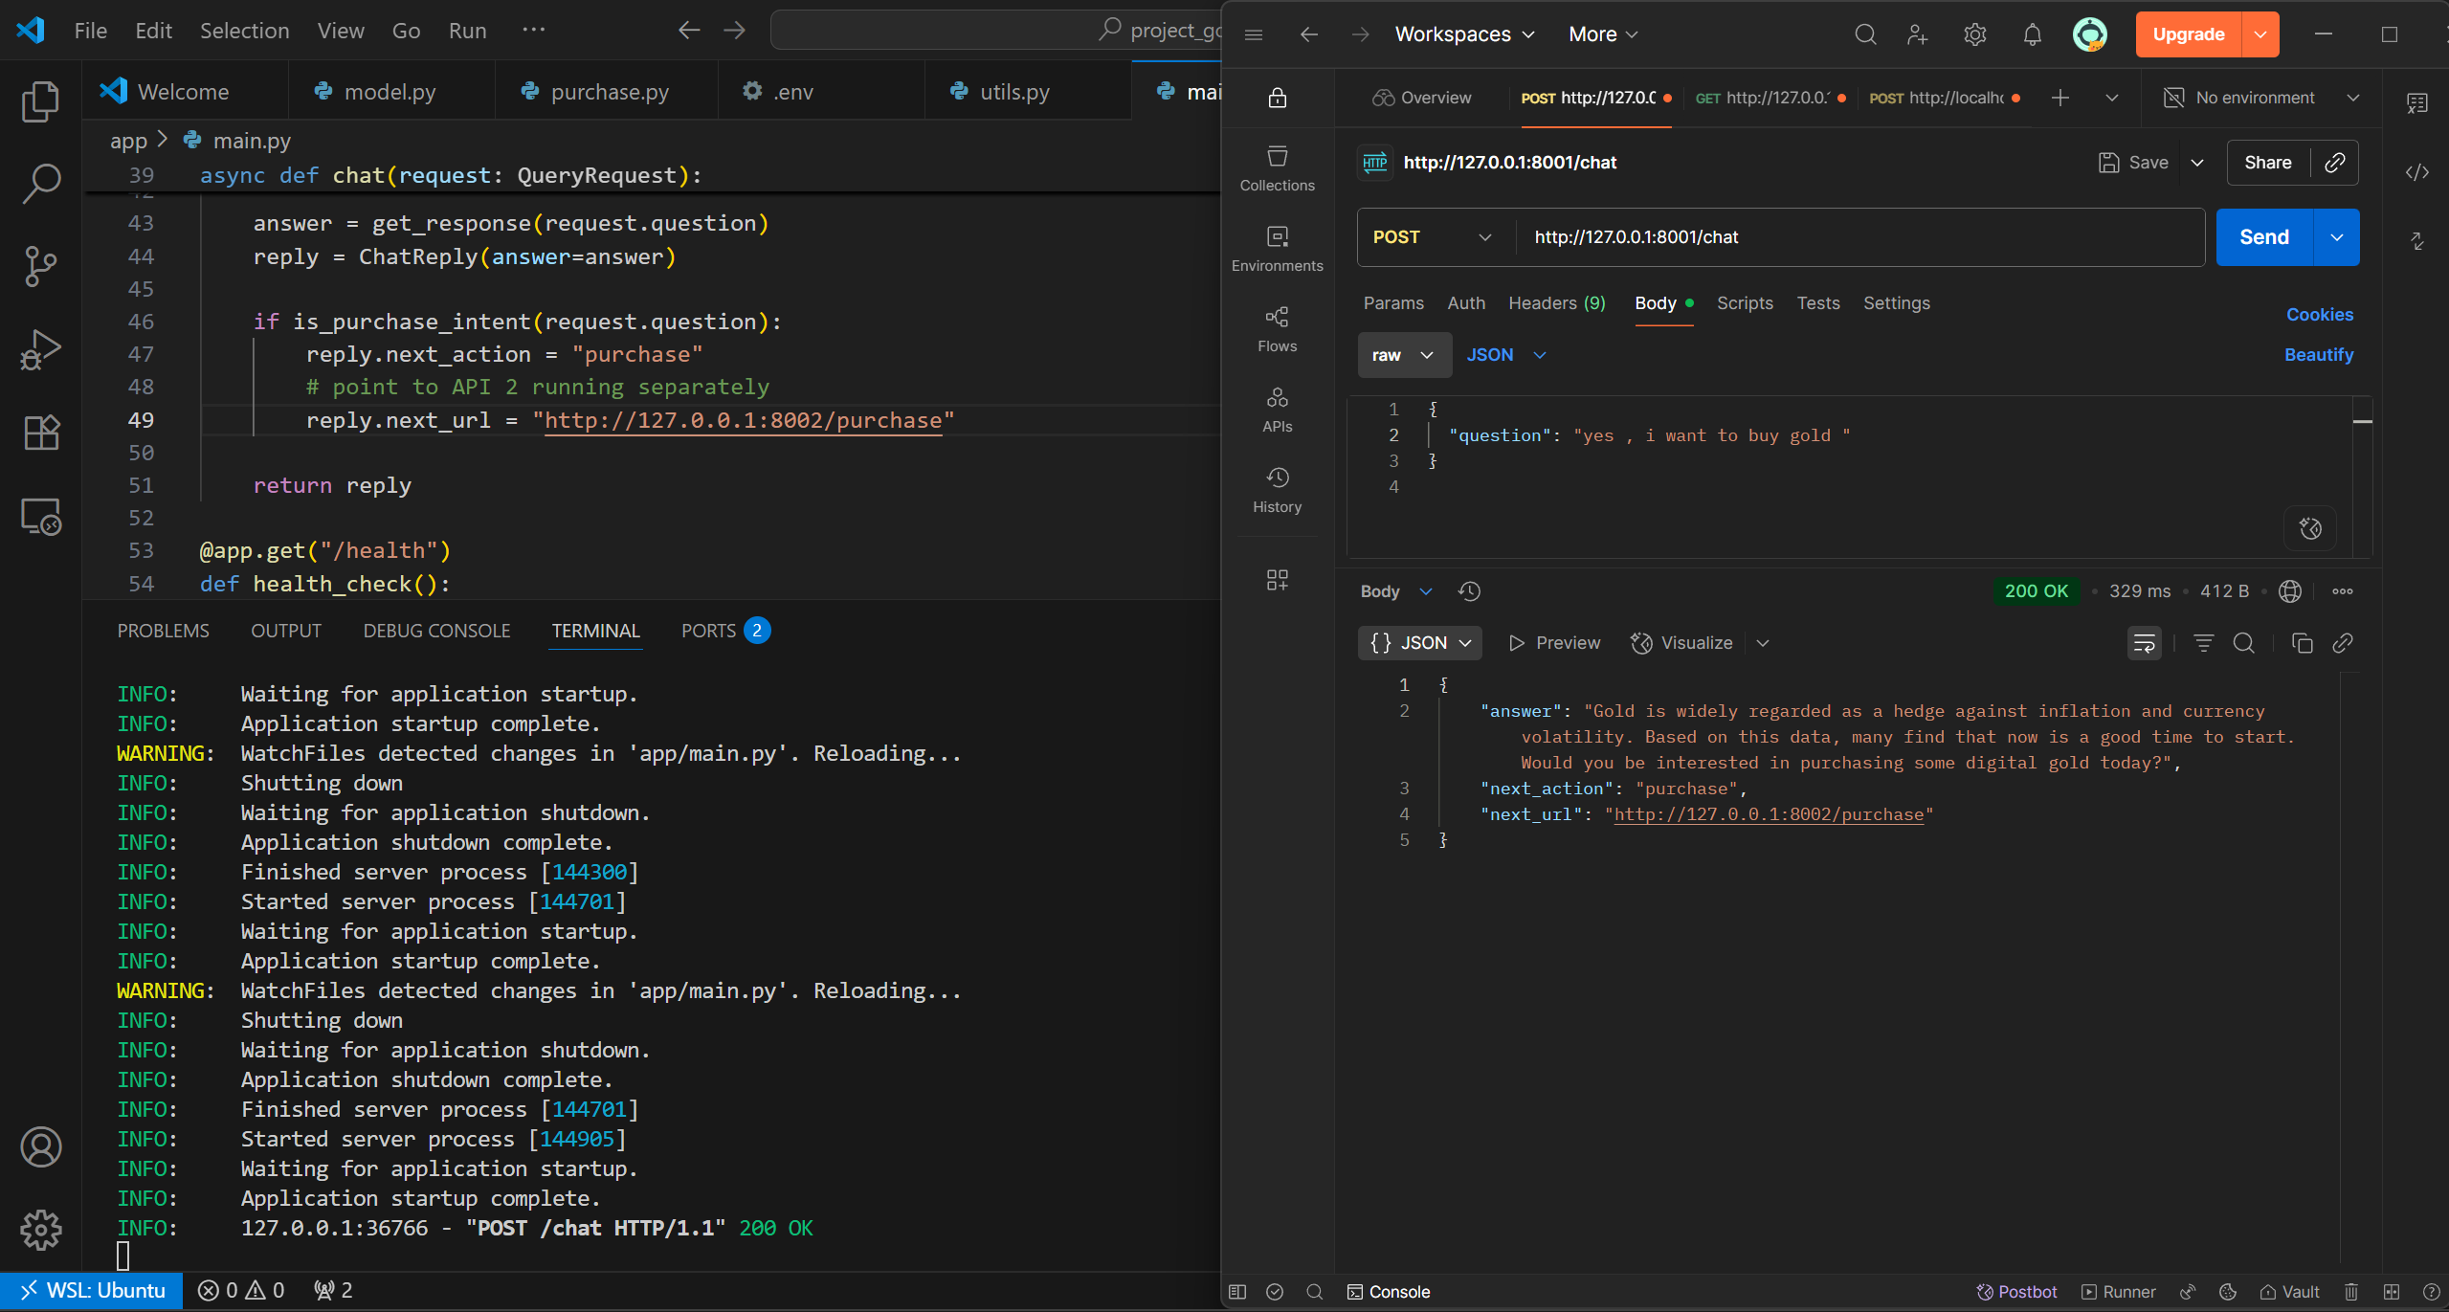Viewport: 2449px width, 1312px height.
Task: Open Postman Collections sidebar
Action: pyautogui.click(x=1277, y=168)
